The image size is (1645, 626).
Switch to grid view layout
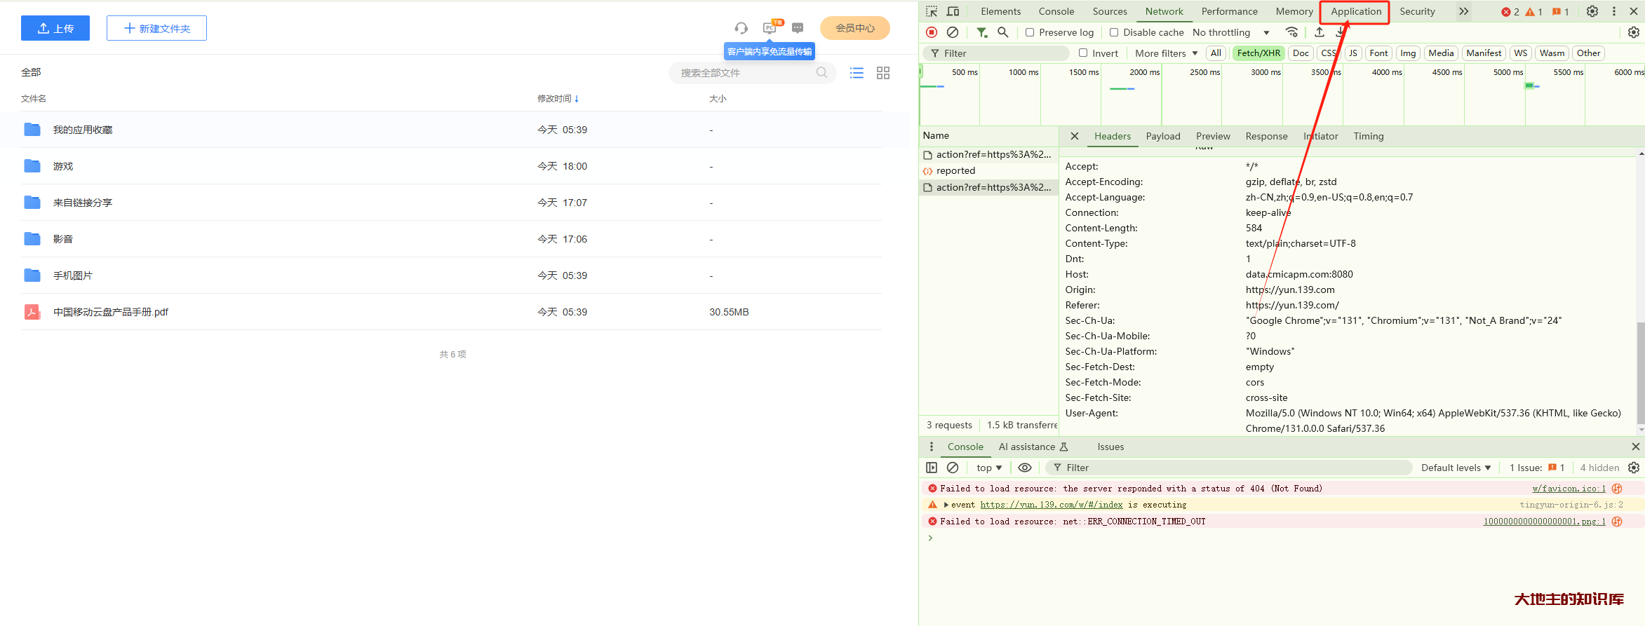tap(883, 73)
